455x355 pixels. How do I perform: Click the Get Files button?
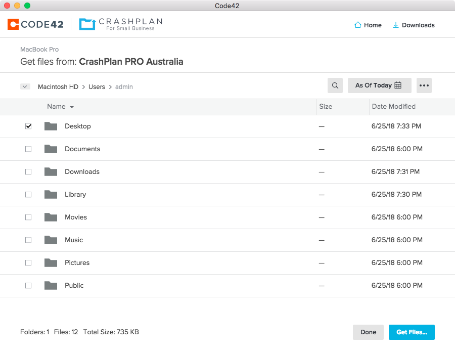tap(412, 332)
